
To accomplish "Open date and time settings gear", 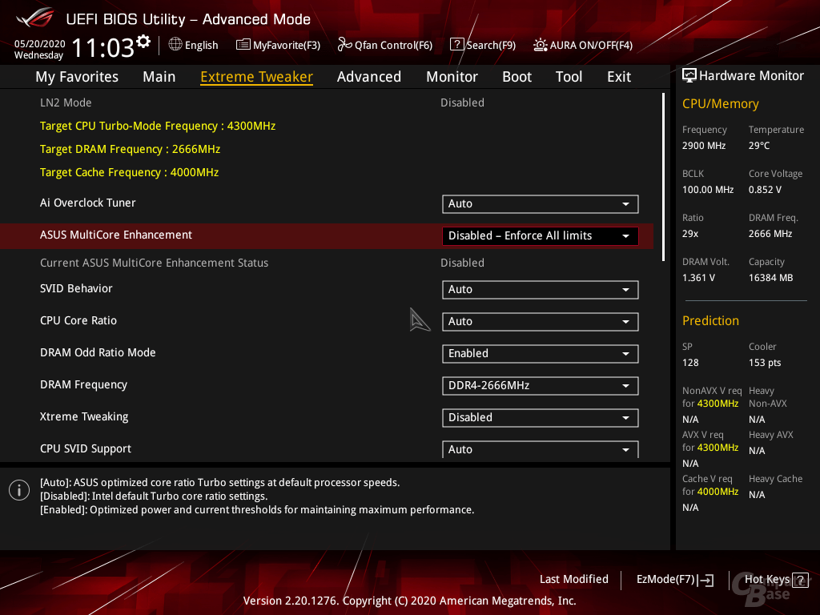I will [x=143, y=42].
